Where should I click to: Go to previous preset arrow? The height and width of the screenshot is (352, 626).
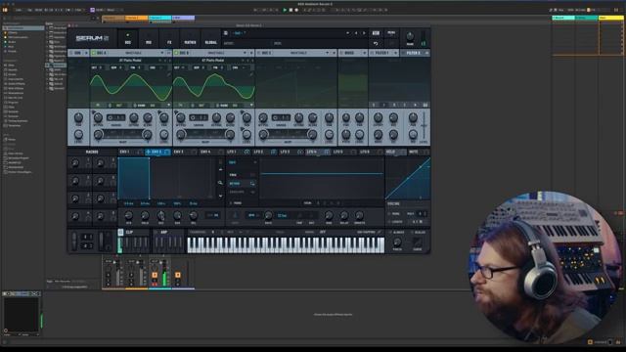coord(356,33)
